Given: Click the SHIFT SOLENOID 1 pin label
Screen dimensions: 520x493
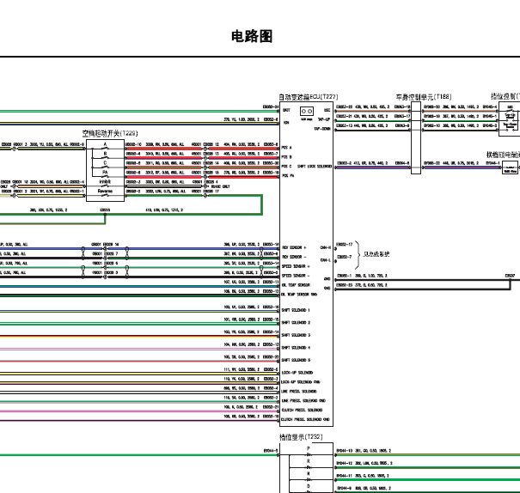Looking at the screenshot, I should (296, 310).
